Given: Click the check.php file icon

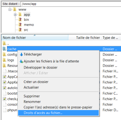Looking at the screenshot, I should (5, 99).
